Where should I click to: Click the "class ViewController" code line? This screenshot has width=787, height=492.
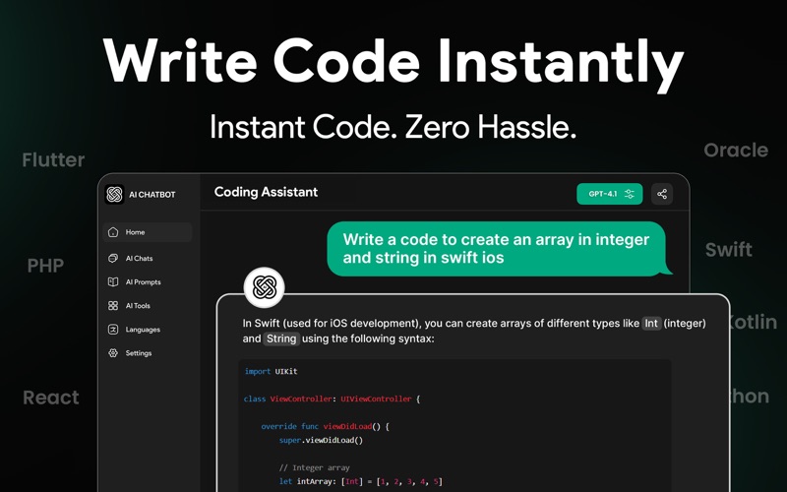click(332, 400)
